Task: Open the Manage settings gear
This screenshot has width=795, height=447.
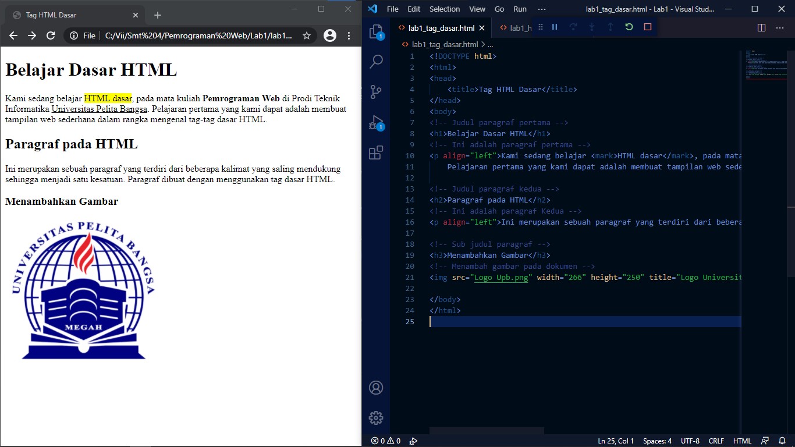Action: 375,417
